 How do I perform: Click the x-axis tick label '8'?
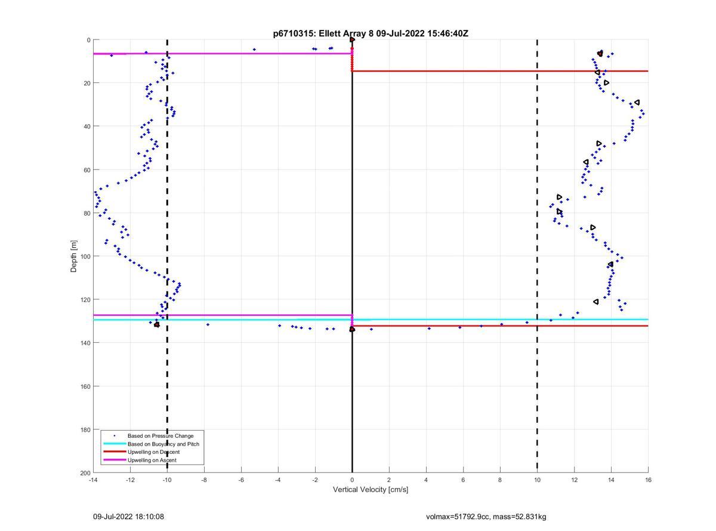click(500, 480)
